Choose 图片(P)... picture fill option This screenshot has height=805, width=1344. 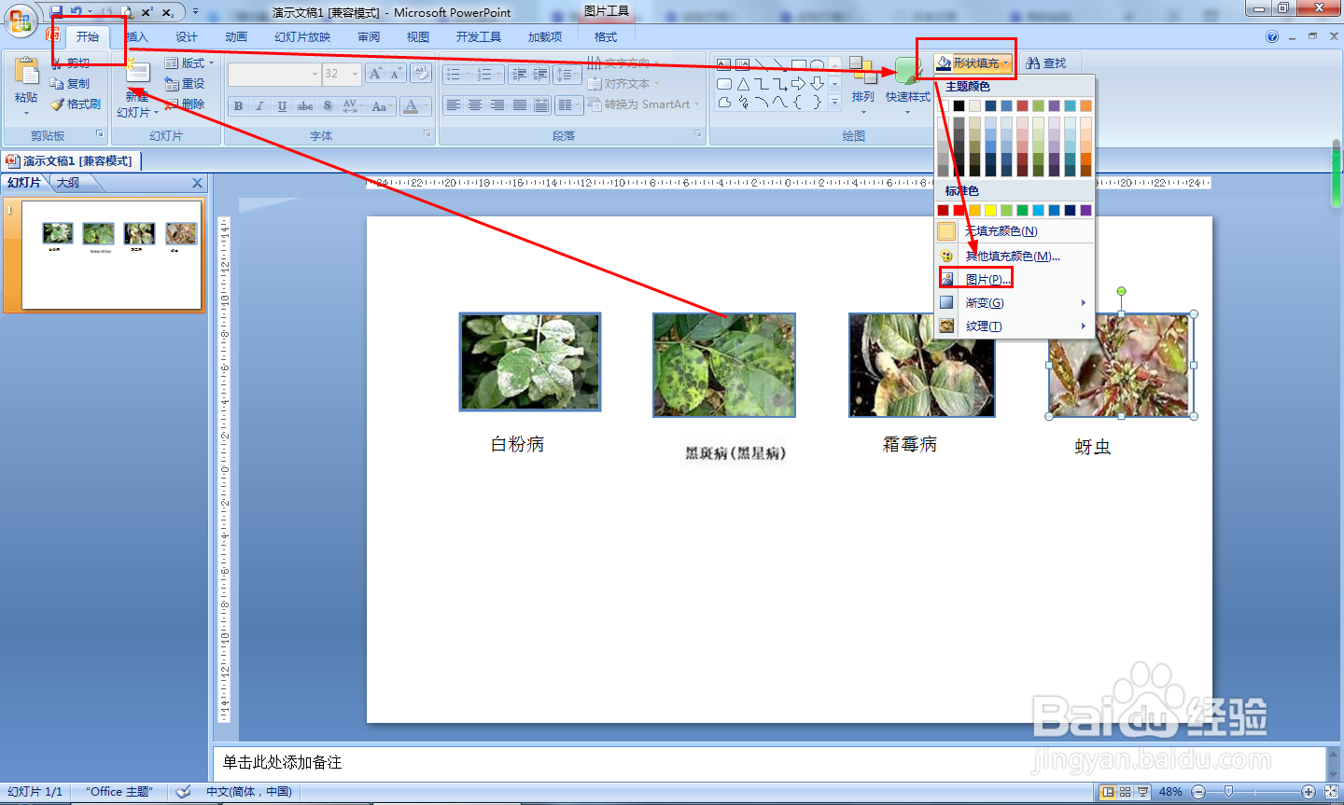tap(1014, 279)
